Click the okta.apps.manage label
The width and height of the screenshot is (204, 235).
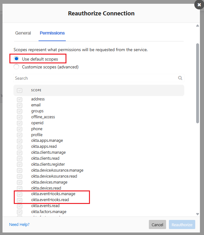[x=47, y=141]
